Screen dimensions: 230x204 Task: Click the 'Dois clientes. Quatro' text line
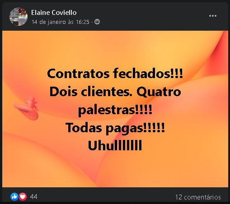point(115,92)
